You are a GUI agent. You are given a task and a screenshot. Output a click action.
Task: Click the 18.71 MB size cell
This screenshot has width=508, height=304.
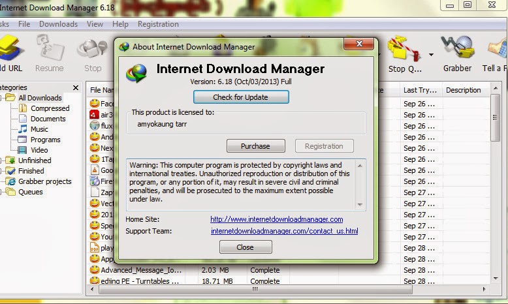(x=217, y=281)
